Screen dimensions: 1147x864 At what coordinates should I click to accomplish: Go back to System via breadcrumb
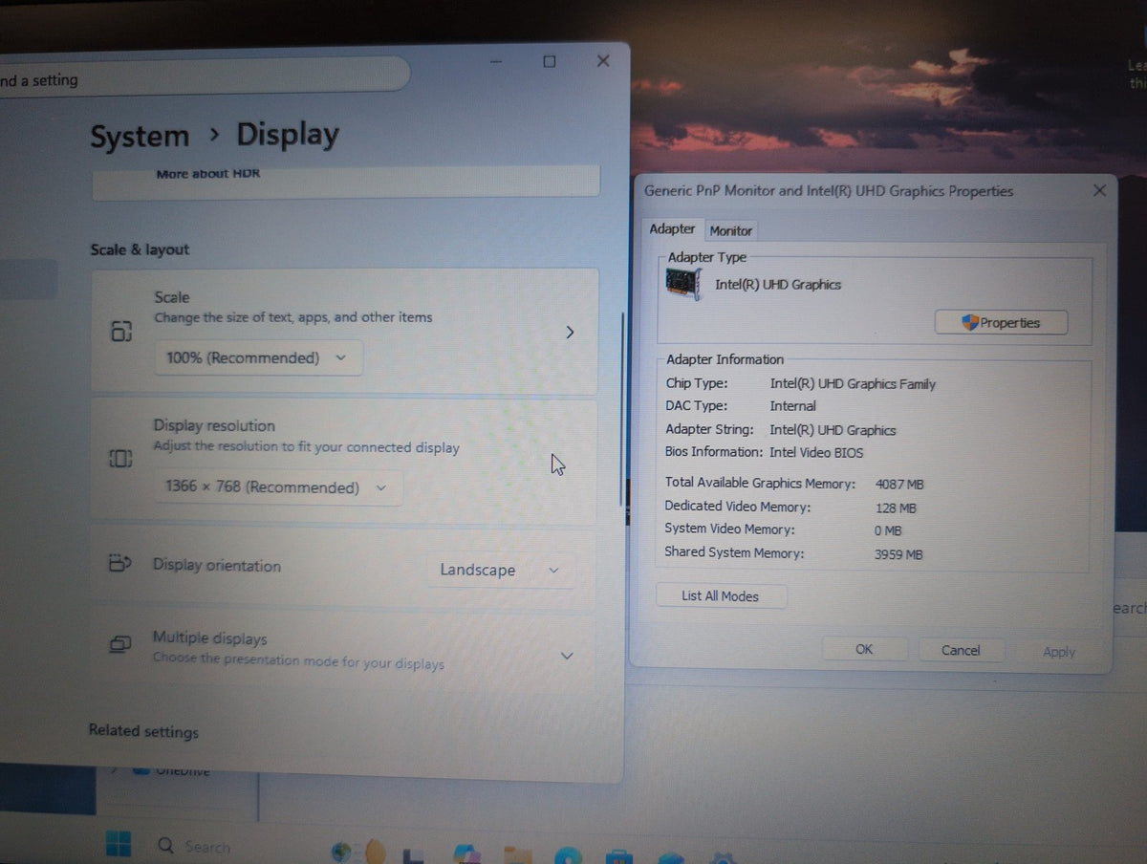click(x=140, y=136)
